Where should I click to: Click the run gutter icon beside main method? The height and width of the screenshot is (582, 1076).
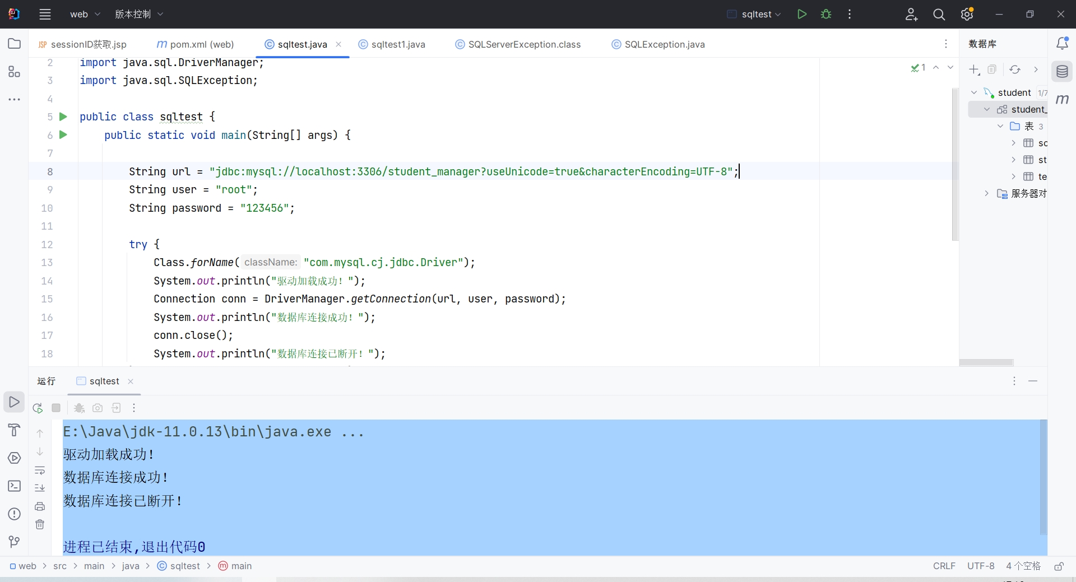[63, 134]
